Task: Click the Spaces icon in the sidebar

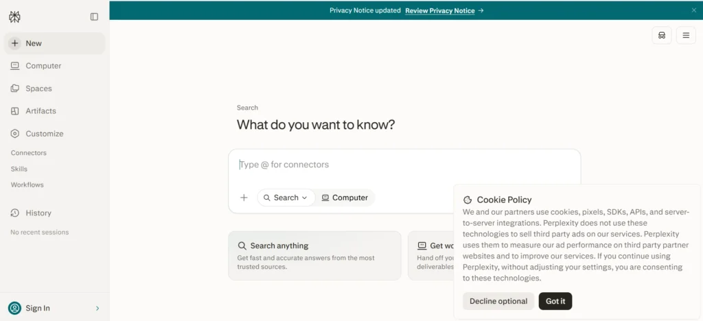Action: 15,88
